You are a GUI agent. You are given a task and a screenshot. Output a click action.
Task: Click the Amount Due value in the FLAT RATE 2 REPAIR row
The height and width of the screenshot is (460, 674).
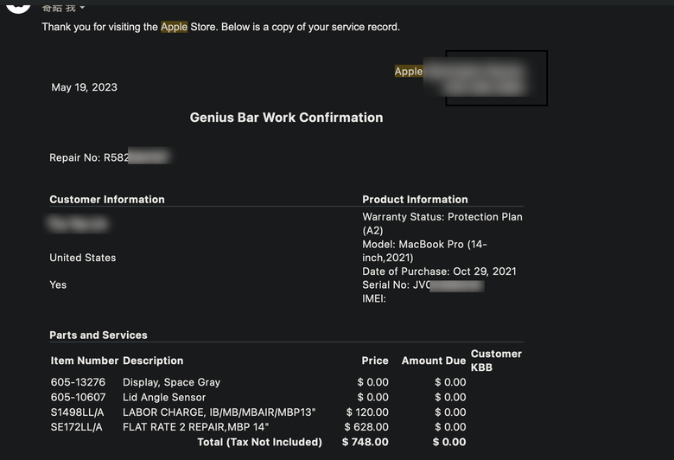[450, 426]
